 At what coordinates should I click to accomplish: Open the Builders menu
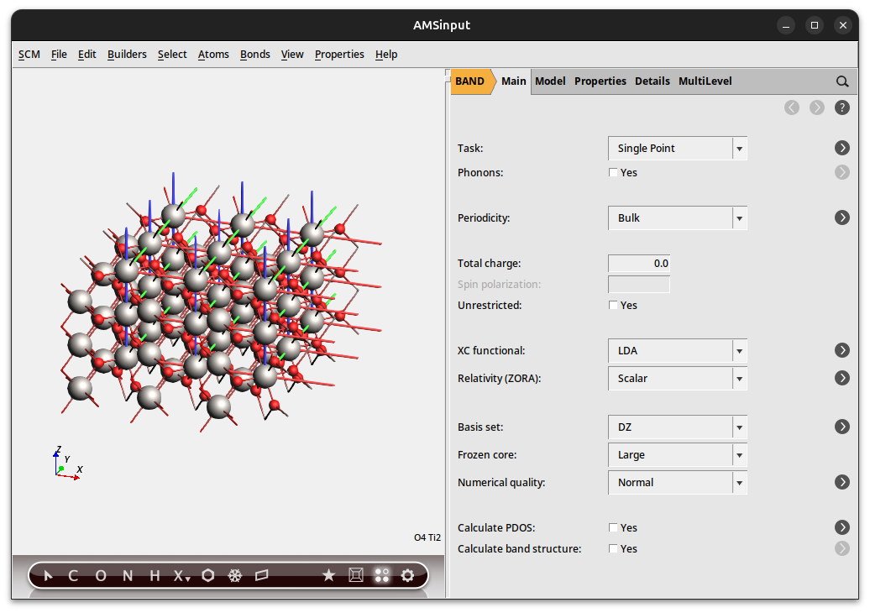127,55
